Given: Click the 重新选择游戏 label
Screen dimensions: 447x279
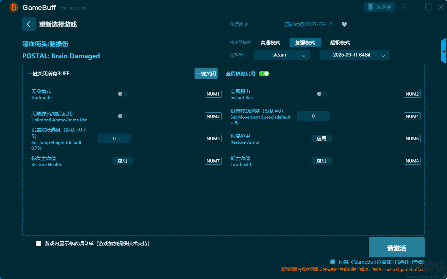Looking at the screenshot, I should coord(58,24).
